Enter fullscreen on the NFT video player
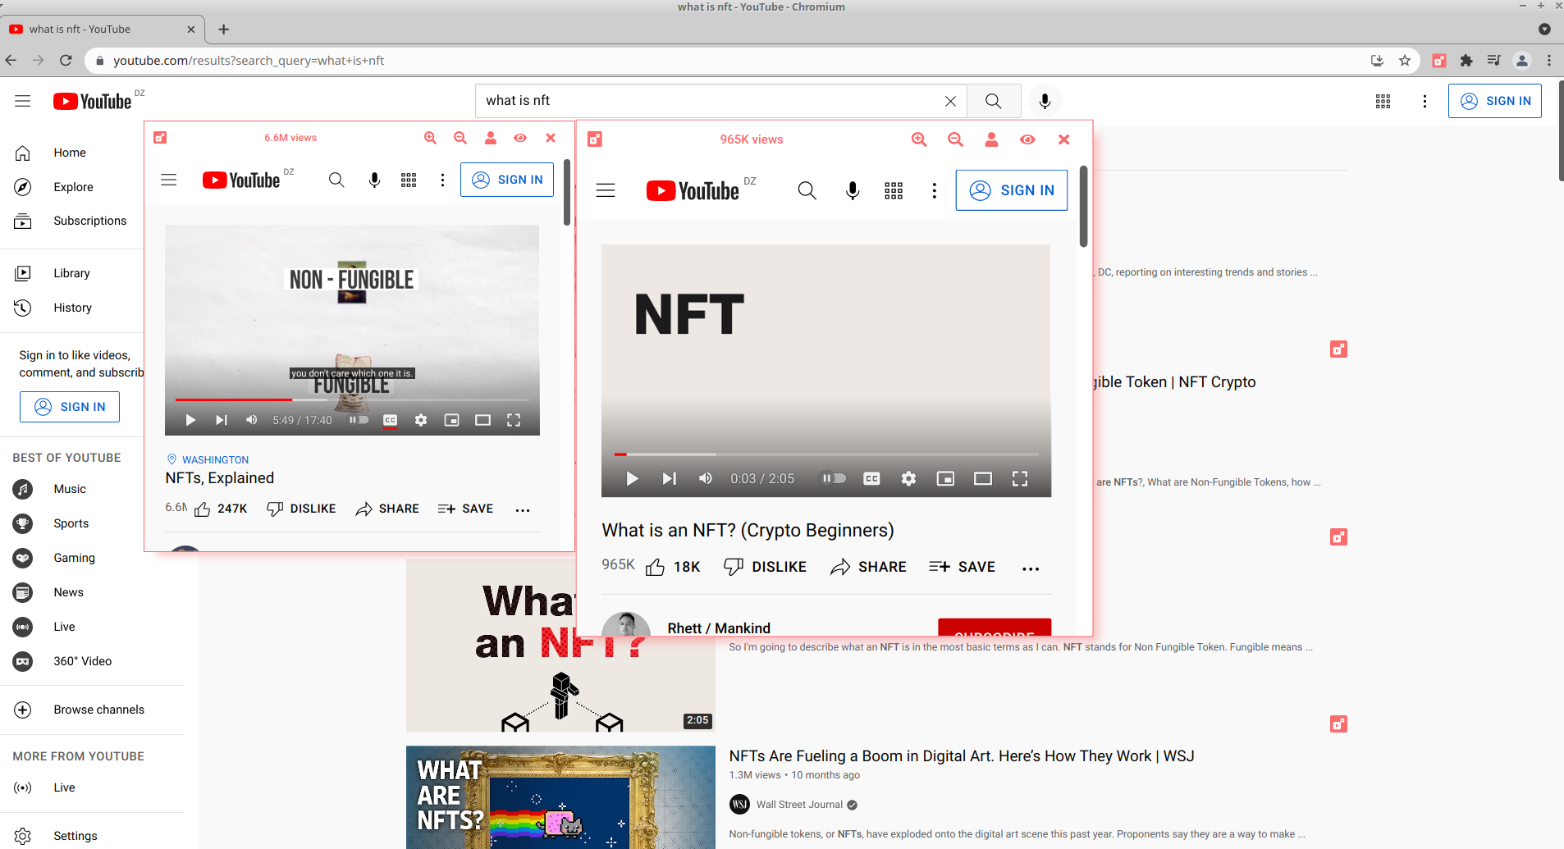The height and width of the screenshot is (849, 1564). (x=1020, y=478)
